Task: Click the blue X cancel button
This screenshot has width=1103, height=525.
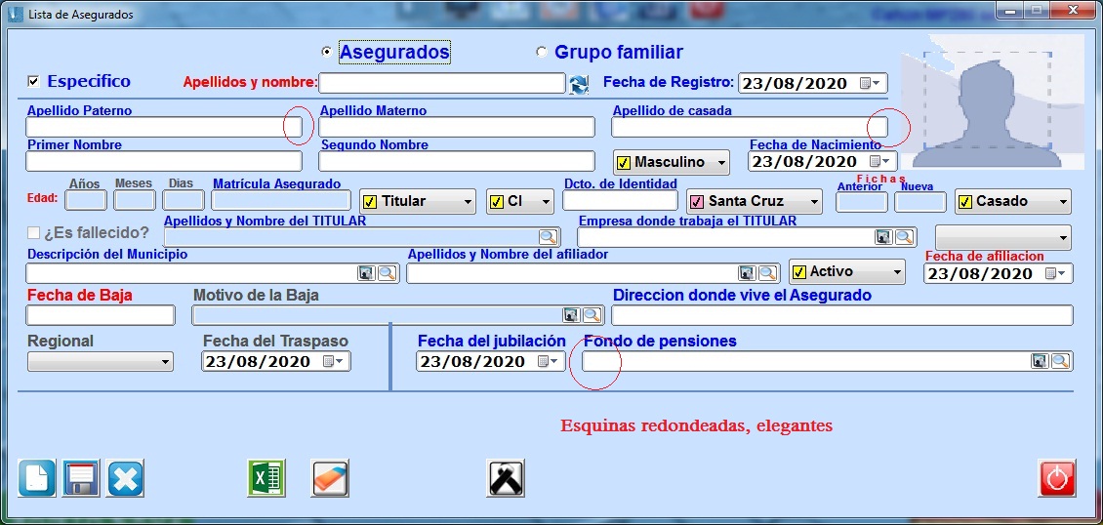Action: pyautogui.click(x=125, y=478)
